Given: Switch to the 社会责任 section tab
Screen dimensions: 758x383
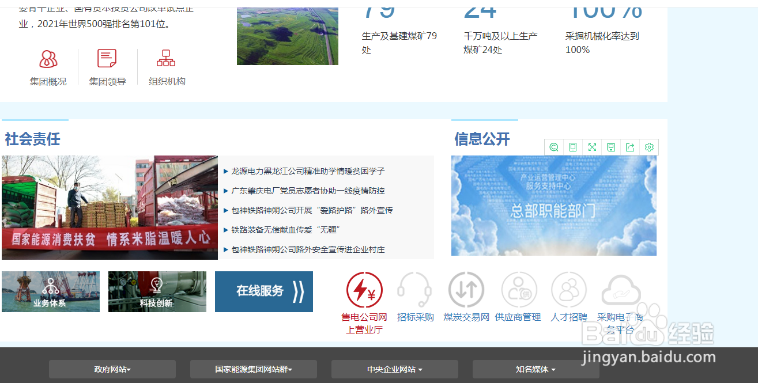Looking at the screenshot, I should 32,139.
